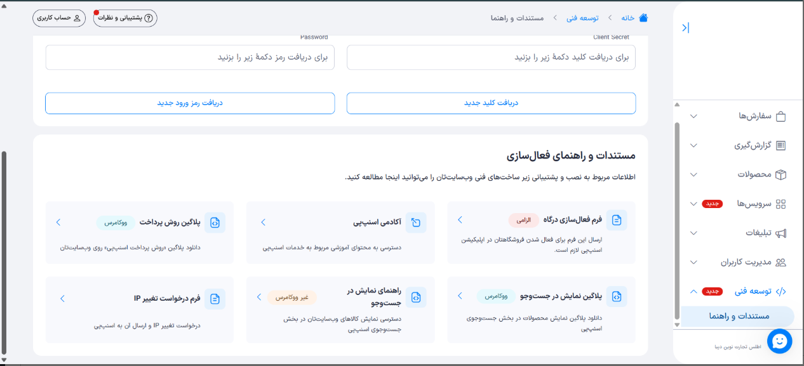Viewport: 804px width, 366px height.
Task: Open مدیریت کاربران sidebar menu
Action: [x=737, y=262]
